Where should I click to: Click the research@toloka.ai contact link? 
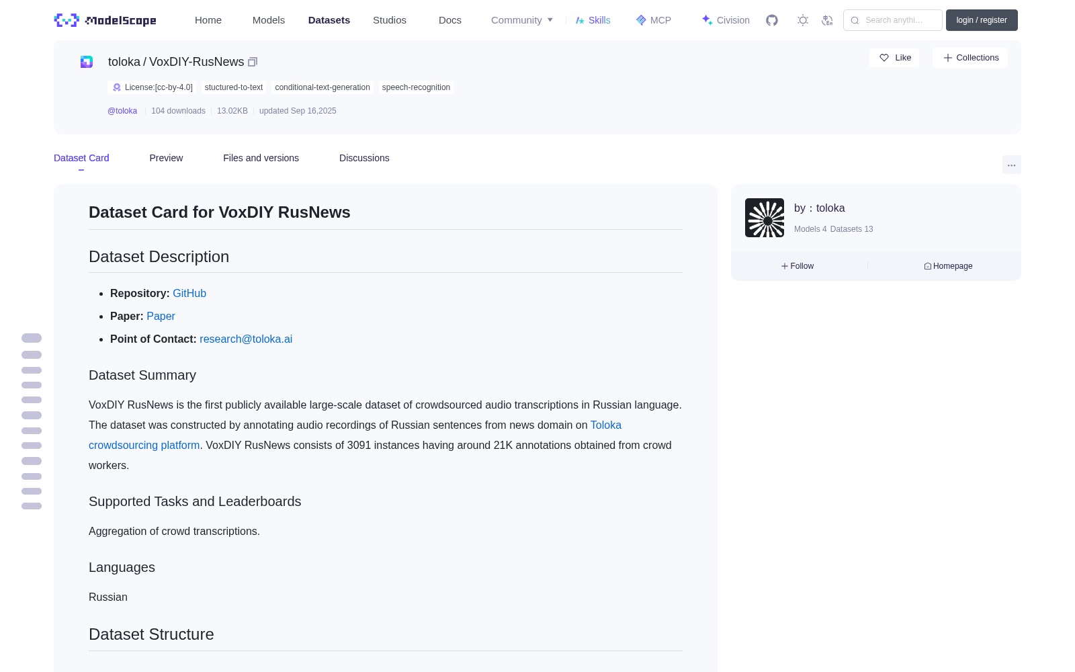[x=246, y=339]
